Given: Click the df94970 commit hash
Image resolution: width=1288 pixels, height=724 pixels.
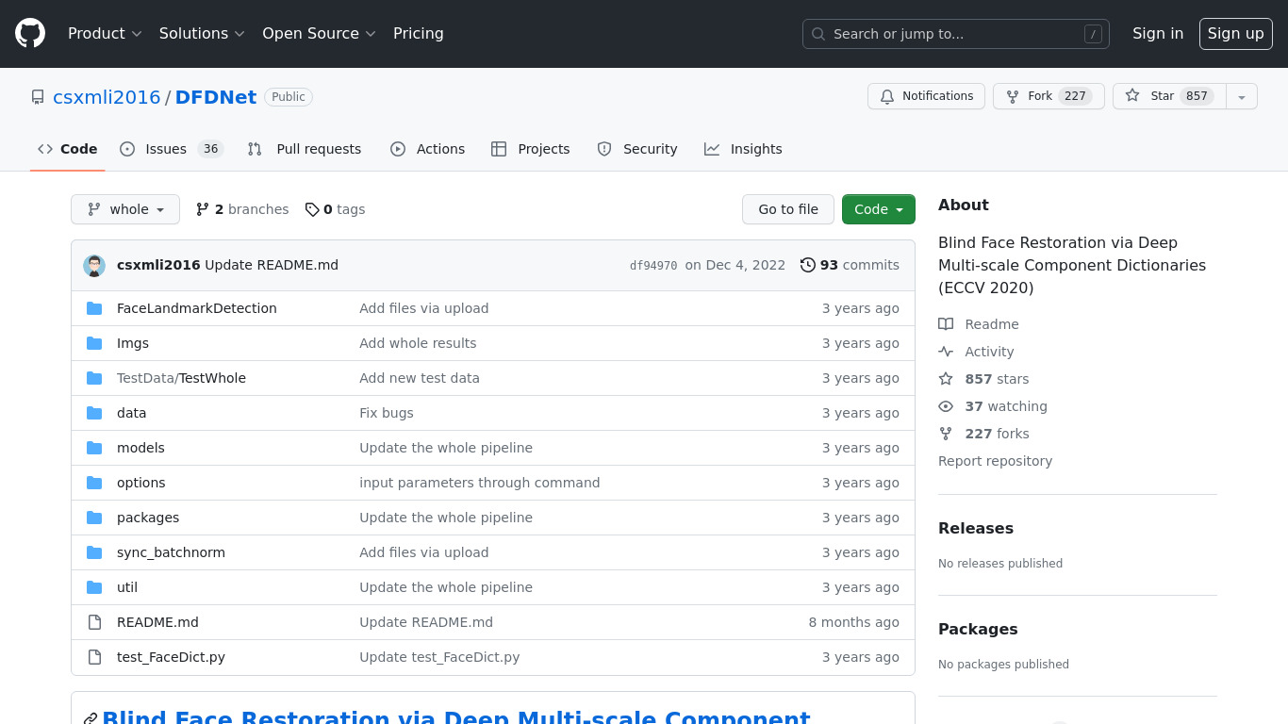Looking at the screenshot, I should click(x=653, y=266).
